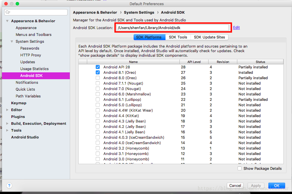Sort table by Revision column header
The width and height of the screenshot is (292, 194).
point(223,62)
